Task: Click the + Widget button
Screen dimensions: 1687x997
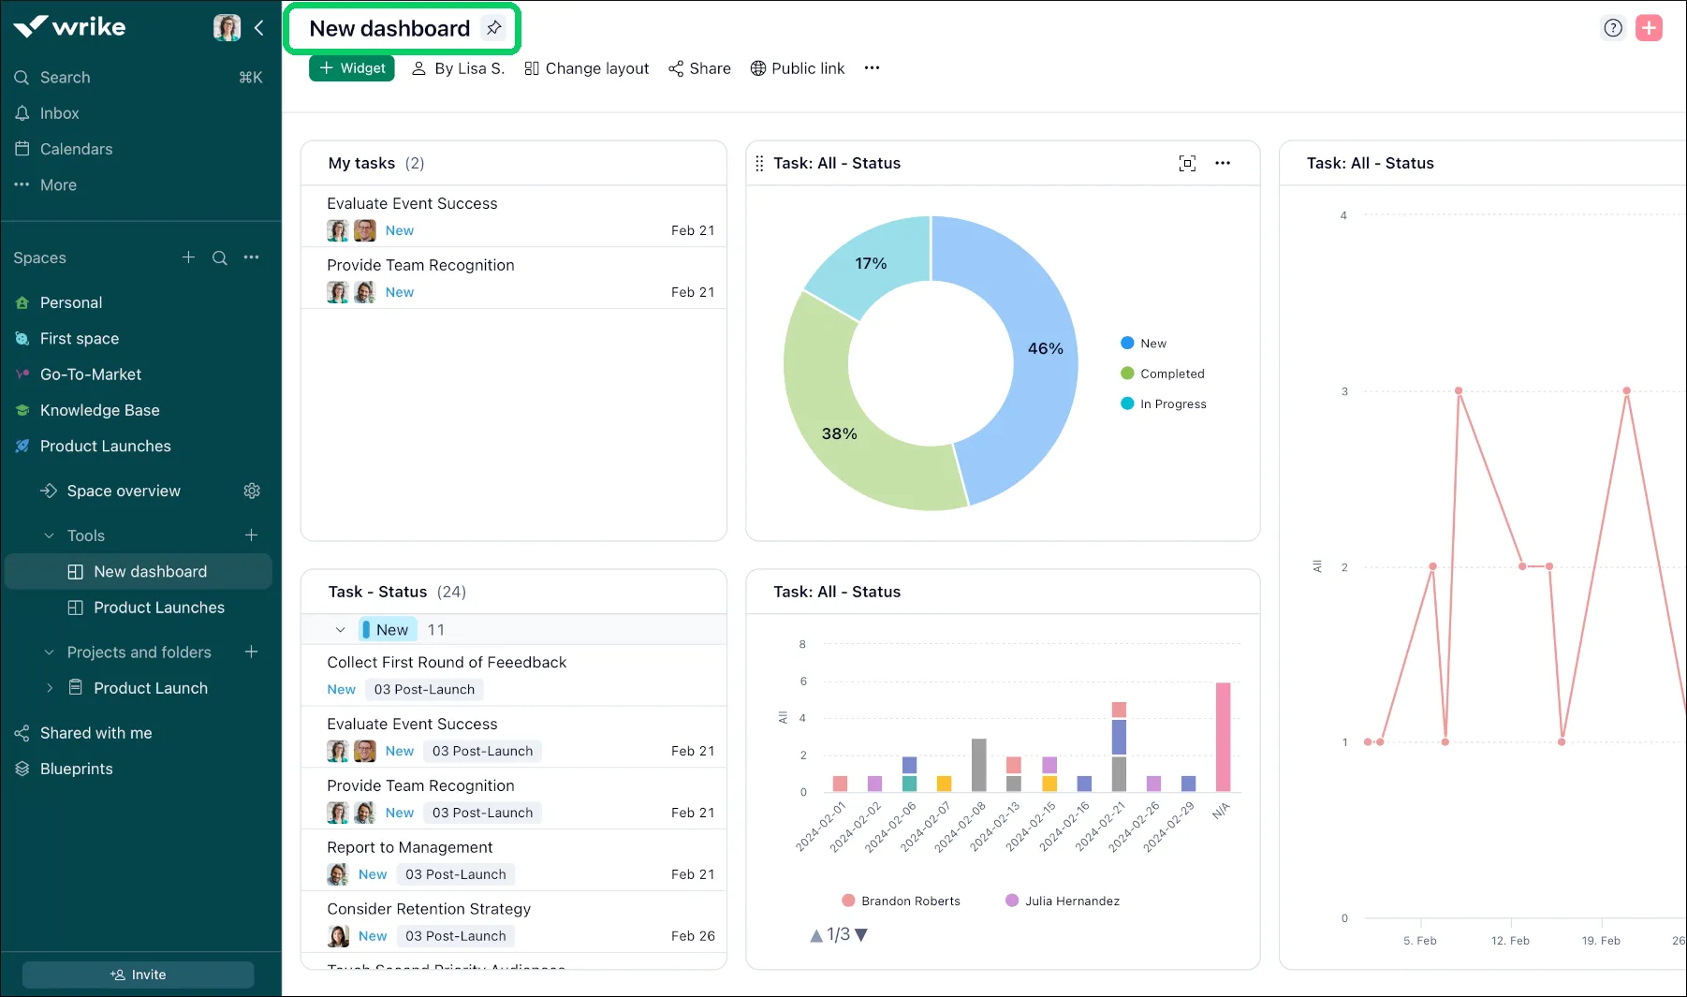Action: (x=351, y=67)
